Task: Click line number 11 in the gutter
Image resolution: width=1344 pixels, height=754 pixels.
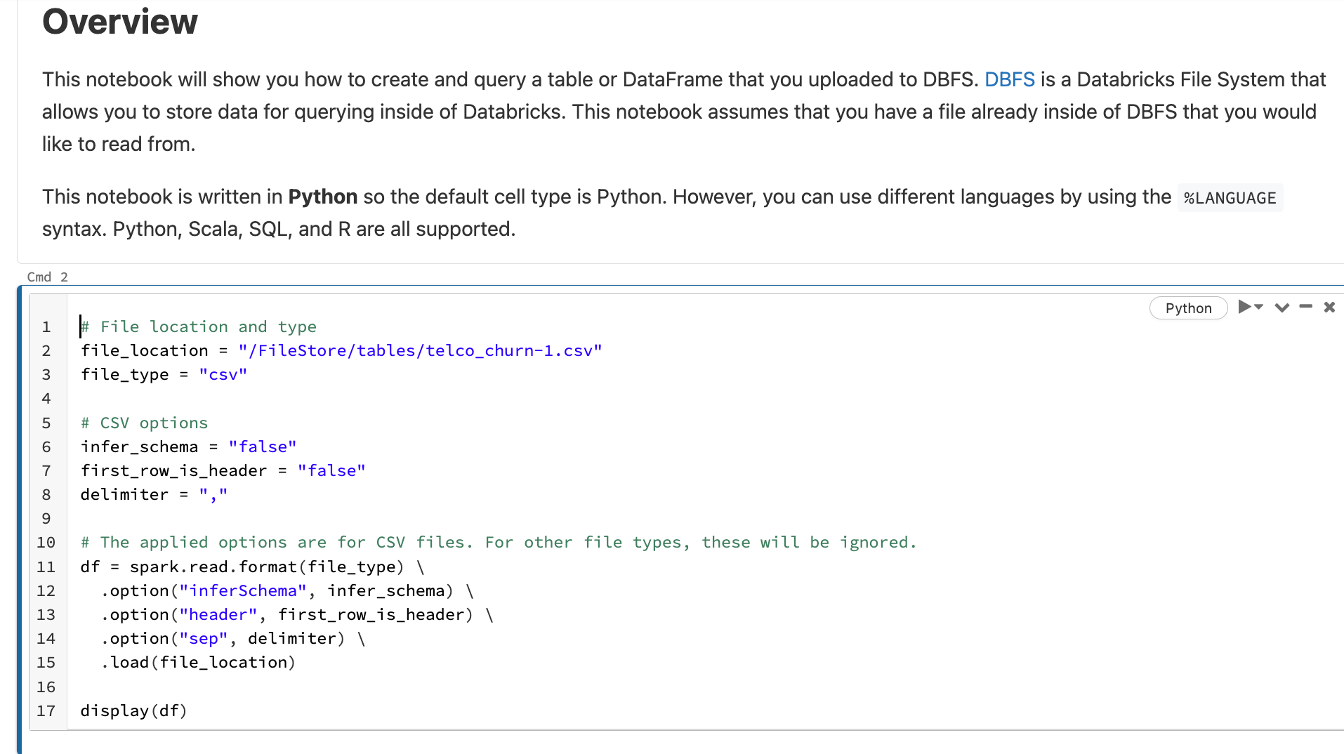Action: pyautogui.click(x=46, y=567)
